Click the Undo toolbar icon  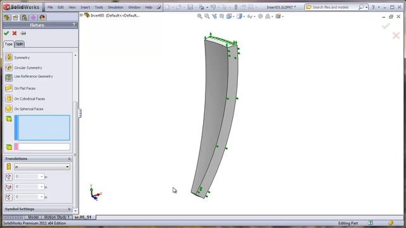click(213, 7)
